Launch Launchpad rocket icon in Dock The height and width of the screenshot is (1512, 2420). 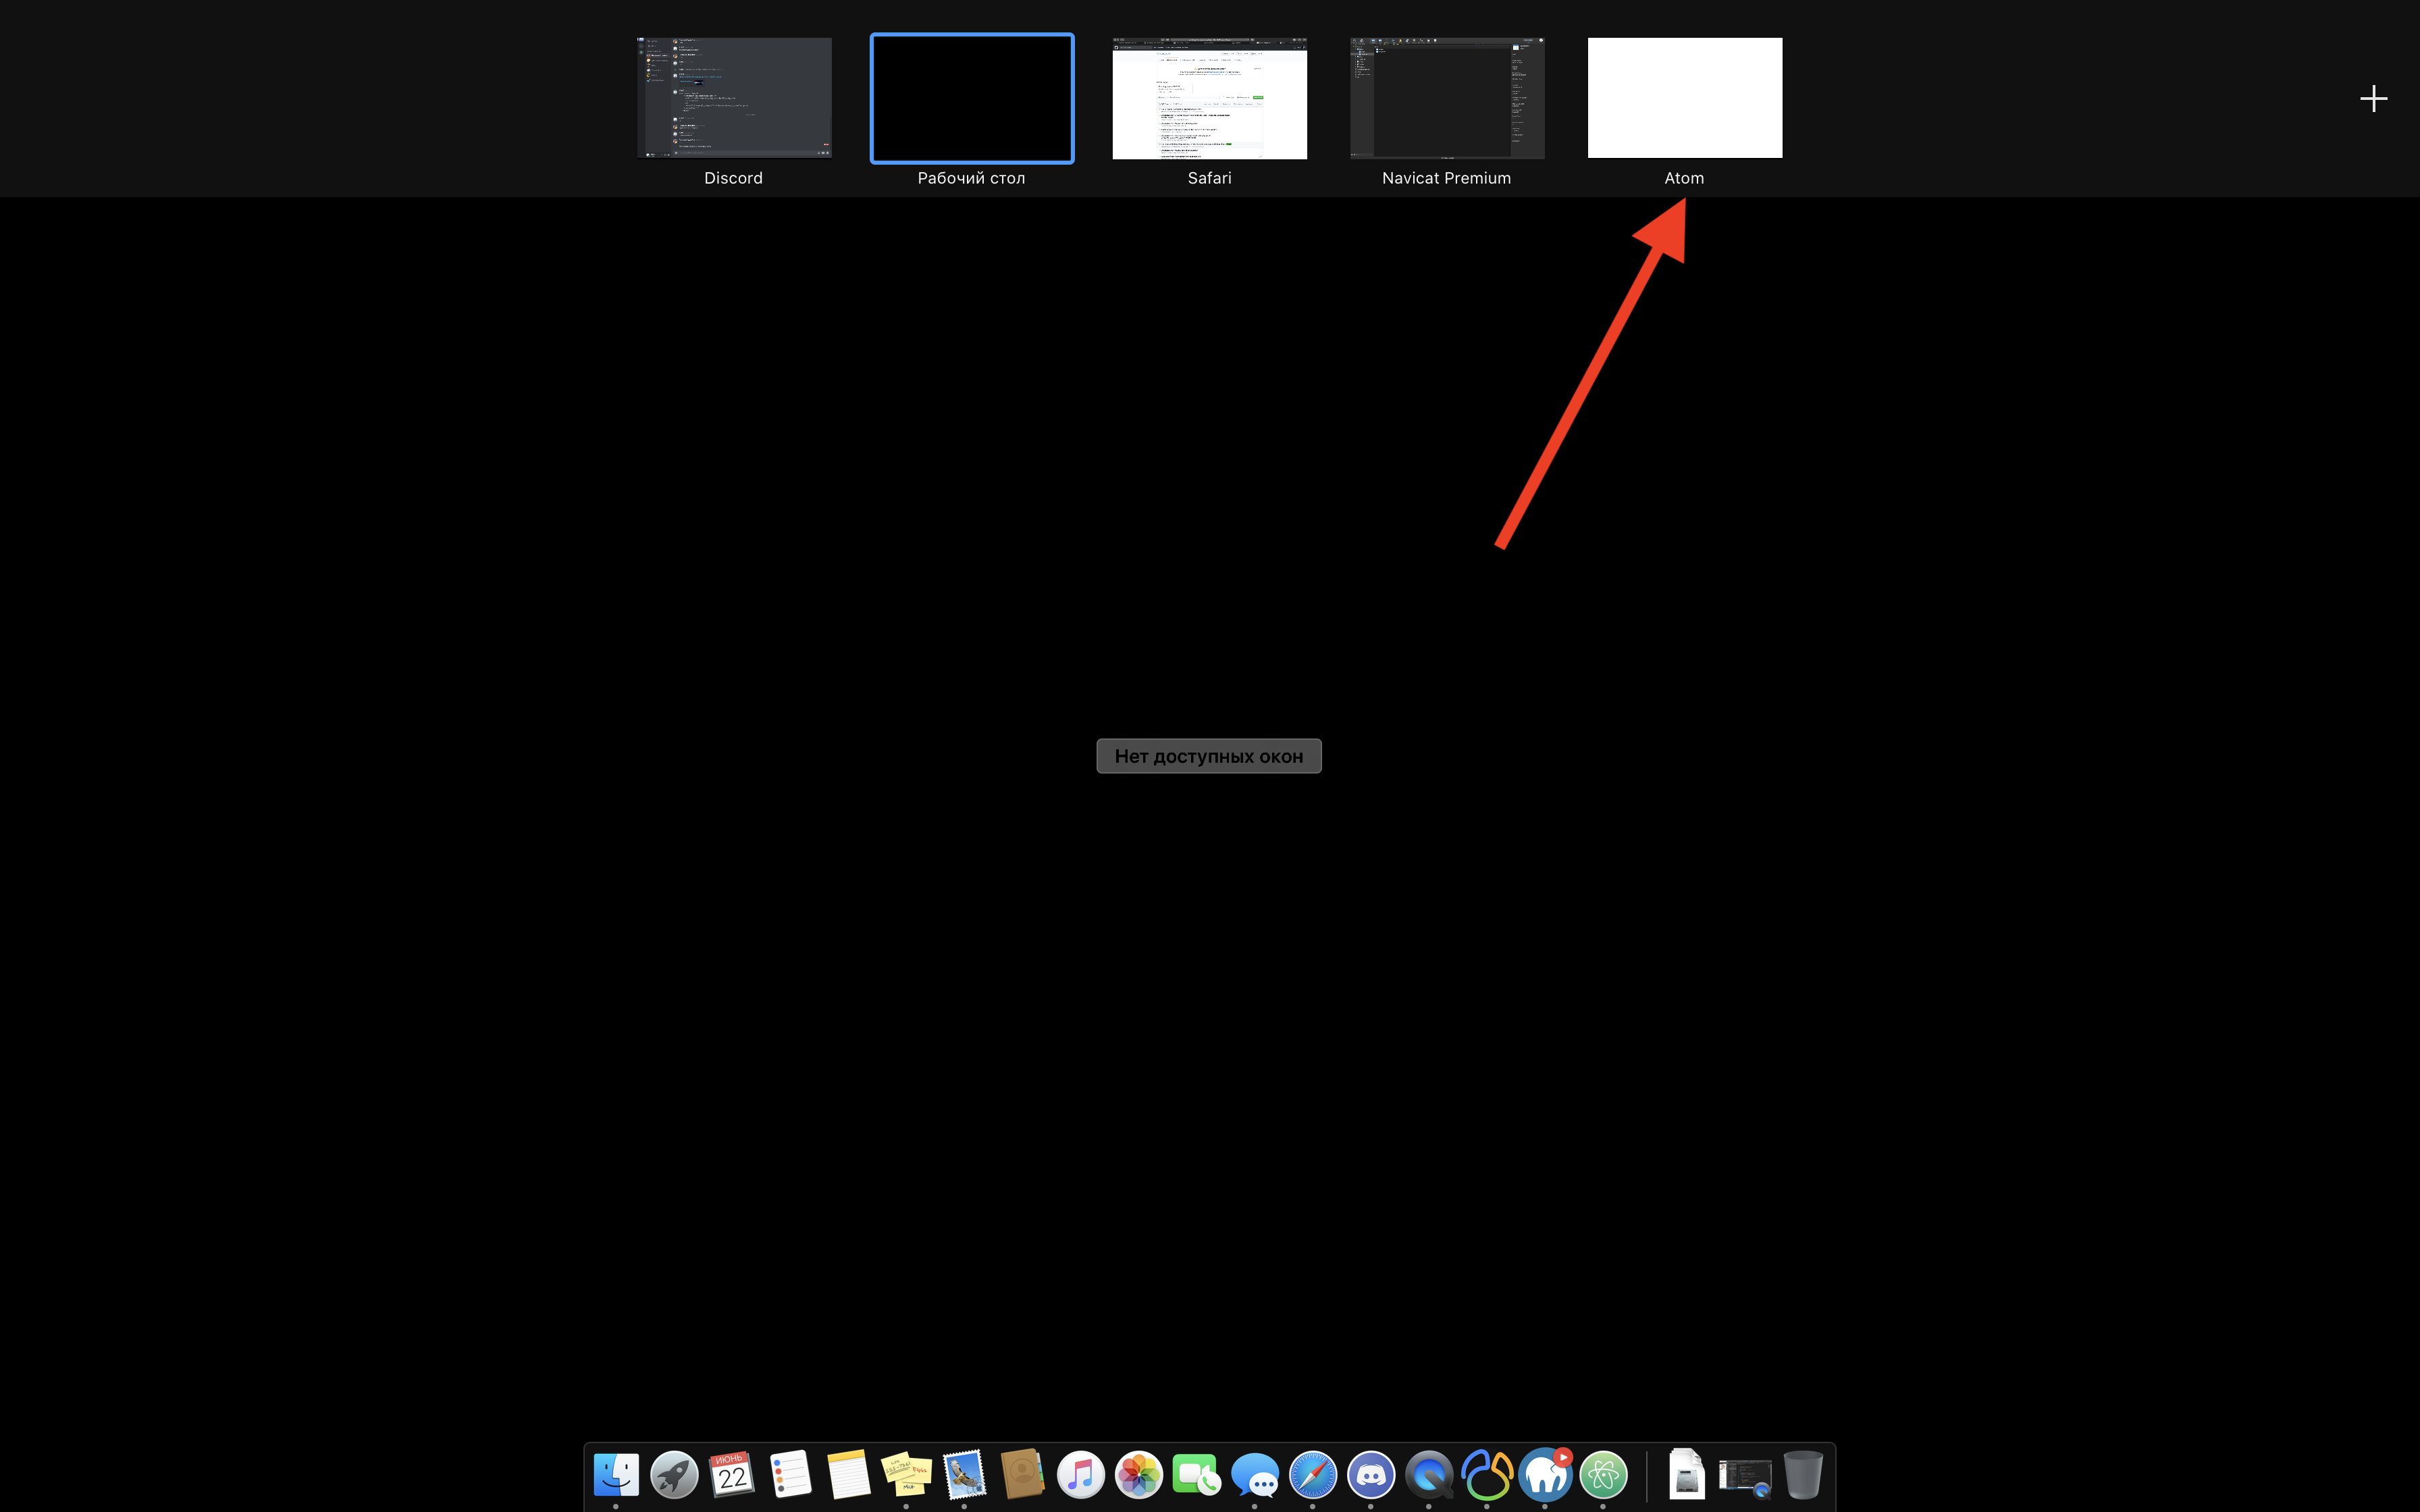674,1474
